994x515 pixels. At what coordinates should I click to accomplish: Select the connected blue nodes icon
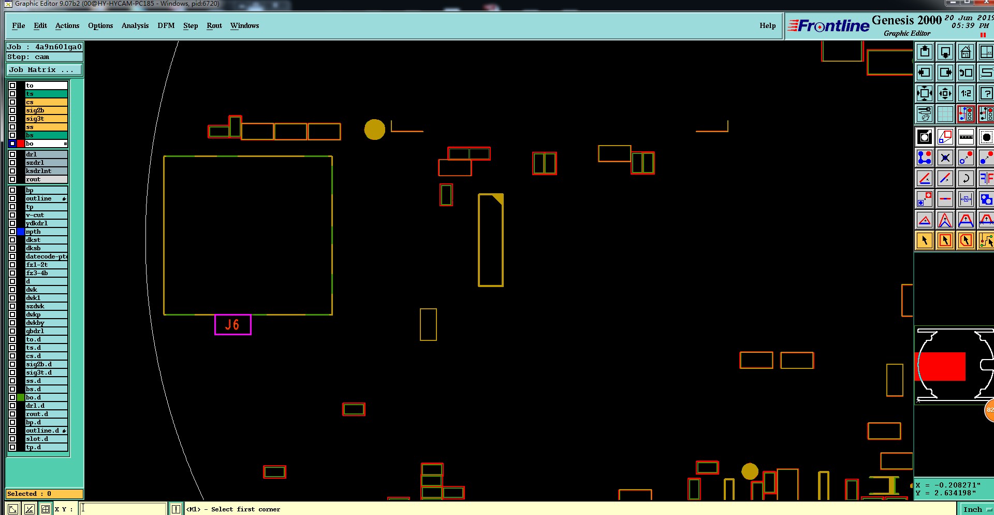(x=925, y=158)
